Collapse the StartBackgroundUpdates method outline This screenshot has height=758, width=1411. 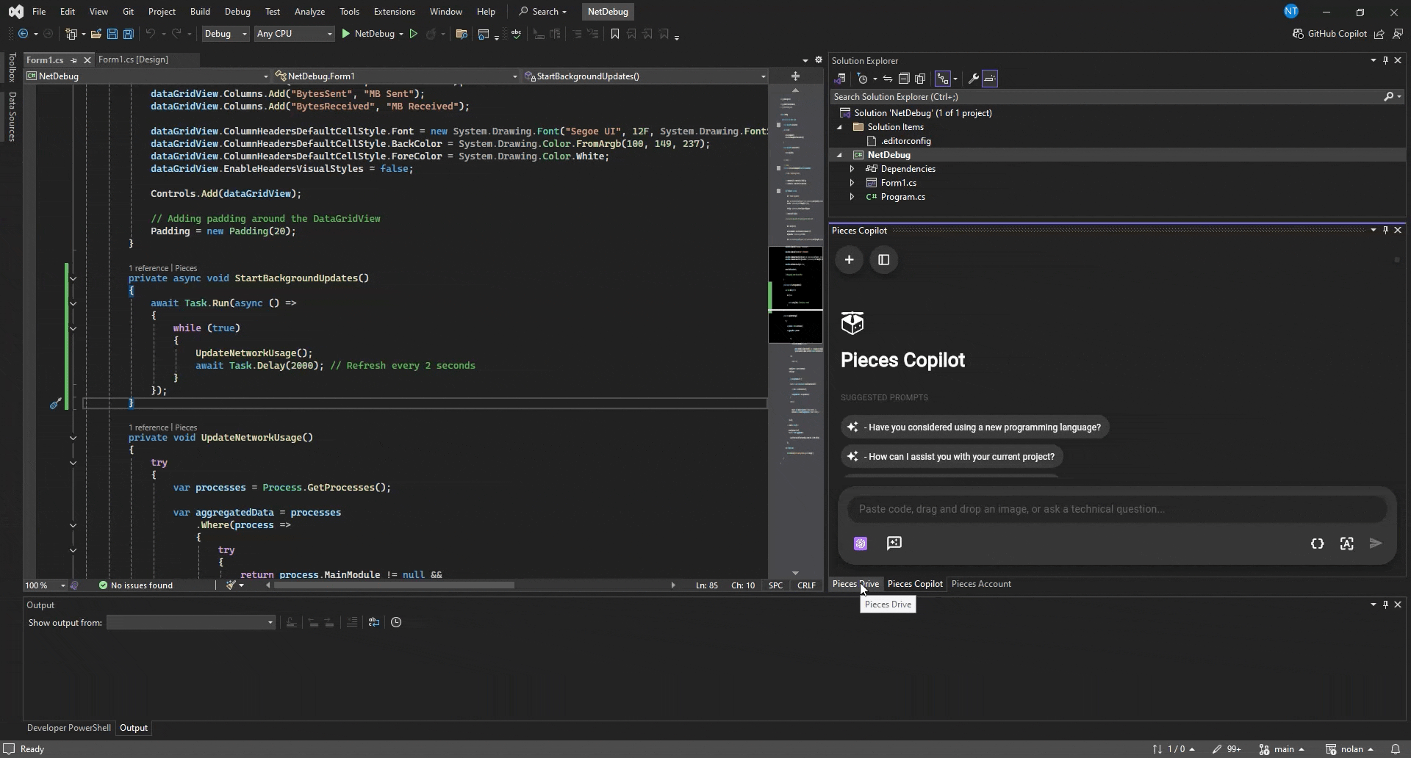73,278
